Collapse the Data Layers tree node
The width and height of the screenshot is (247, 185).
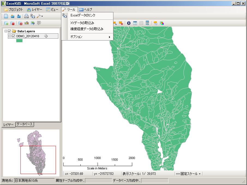pos(6,31)
